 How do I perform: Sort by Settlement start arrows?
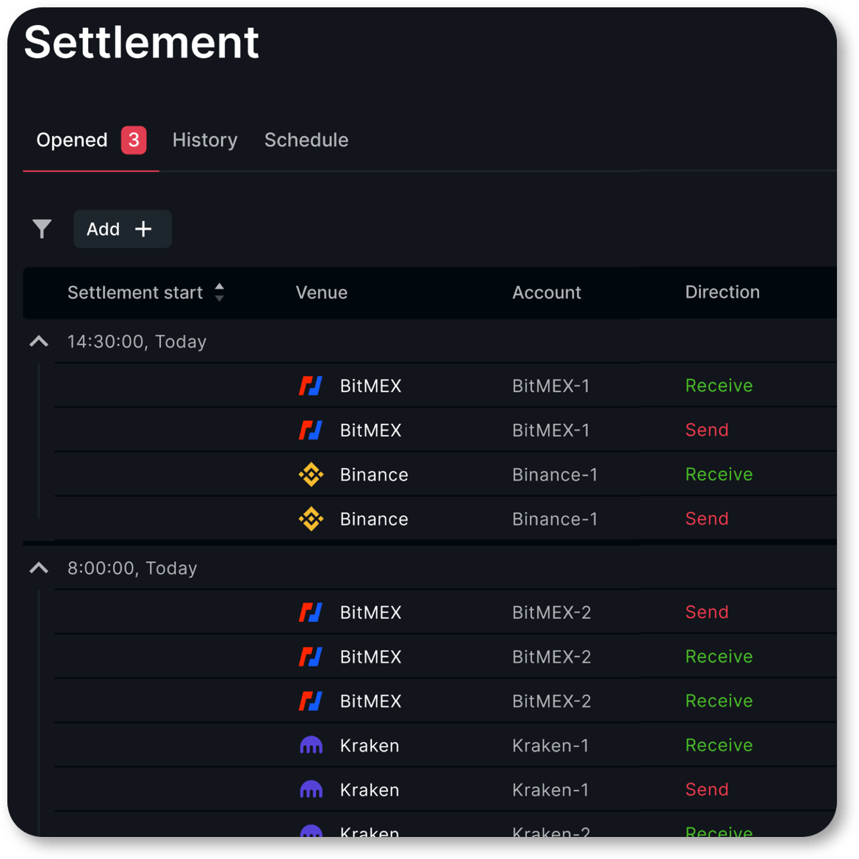pyautogui.click(x=219, y=292)
